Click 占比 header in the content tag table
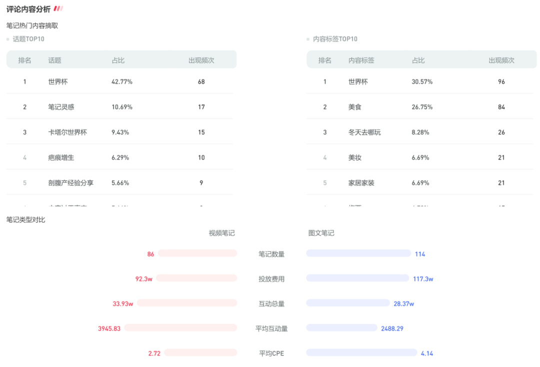The width and height of the screenshot is (540, 367). [x=418, y=60]
